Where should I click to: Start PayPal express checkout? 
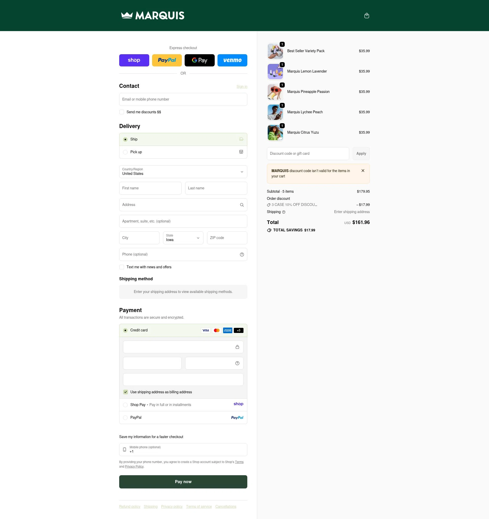(x=167, y=60)
